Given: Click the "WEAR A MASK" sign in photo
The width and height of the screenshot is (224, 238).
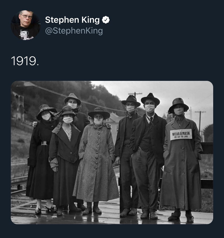Looking at the screenshot, I should coord(181,134).
